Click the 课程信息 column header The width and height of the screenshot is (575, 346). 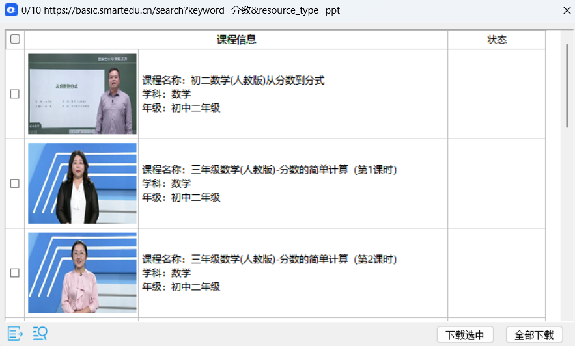pos(236,40)
